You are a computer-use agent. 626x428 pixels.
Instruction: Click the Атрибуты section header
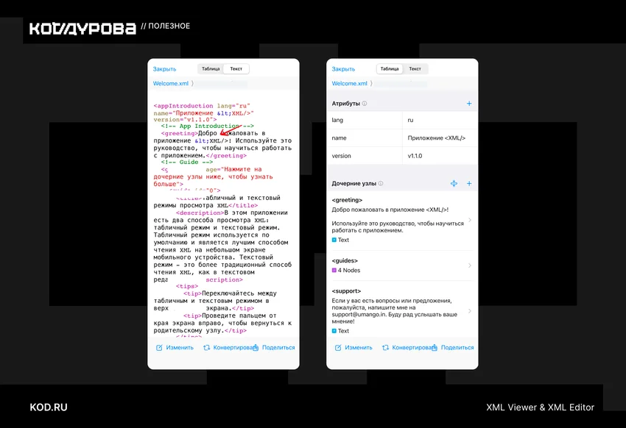[345, 104]
